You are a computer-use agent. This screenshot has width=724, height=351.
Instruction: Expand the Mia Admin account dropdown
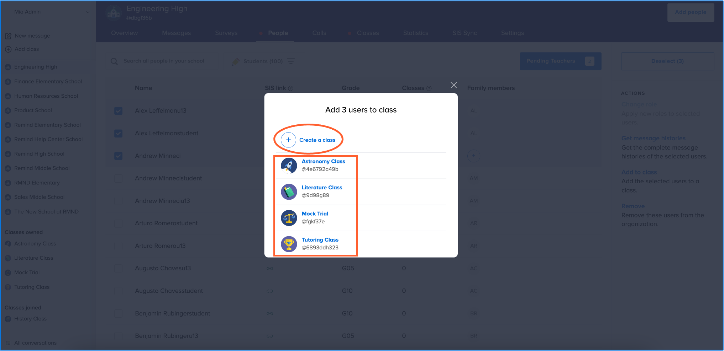coord(88,12)
